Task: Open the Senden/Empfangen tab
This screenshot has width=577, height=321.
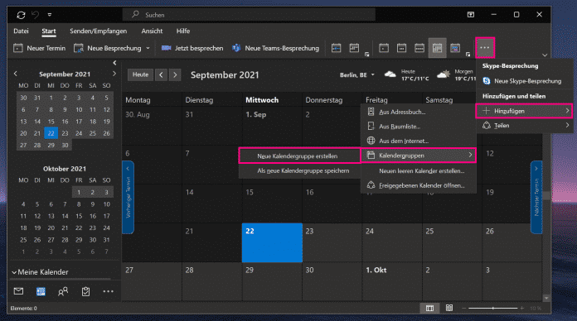Action: tap(99, 31)
